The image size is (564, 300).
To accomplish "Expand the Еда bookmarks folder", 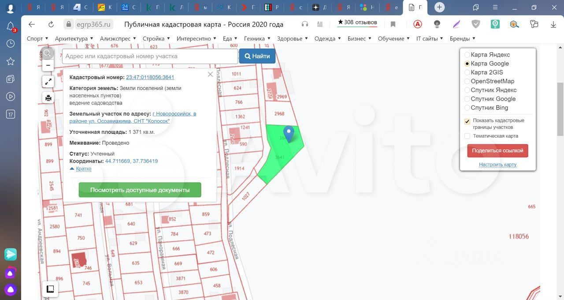I will click(230, 38).
